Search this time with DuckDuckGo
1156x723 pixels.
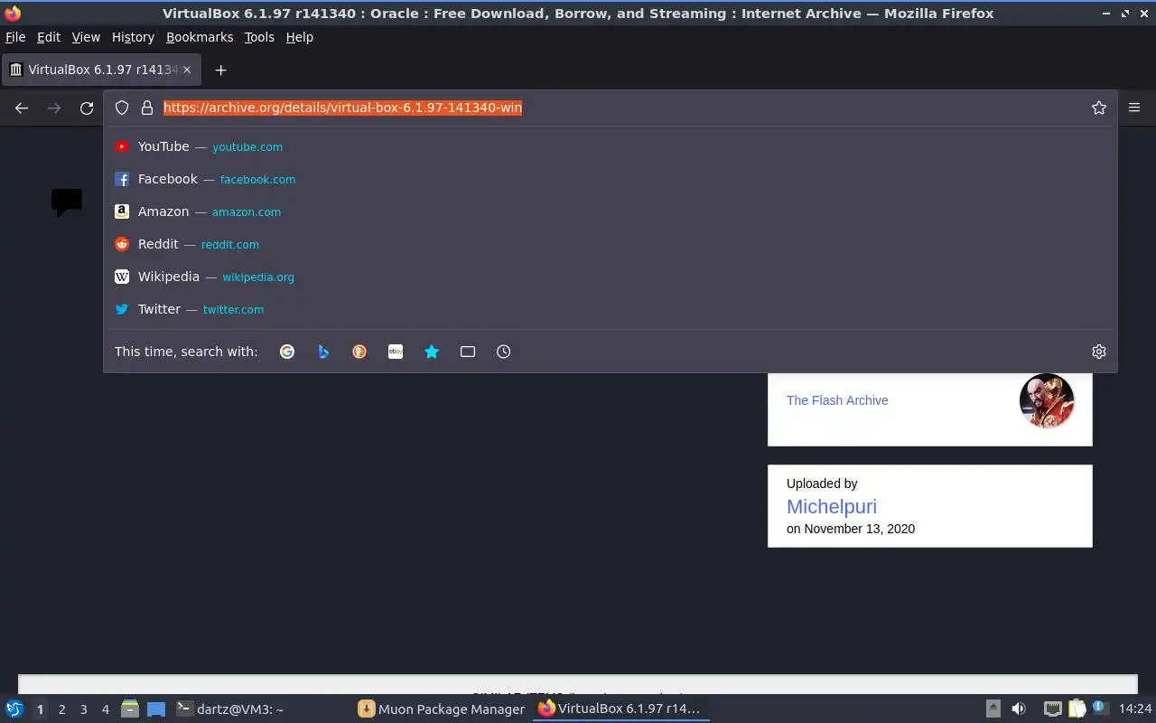359,352
